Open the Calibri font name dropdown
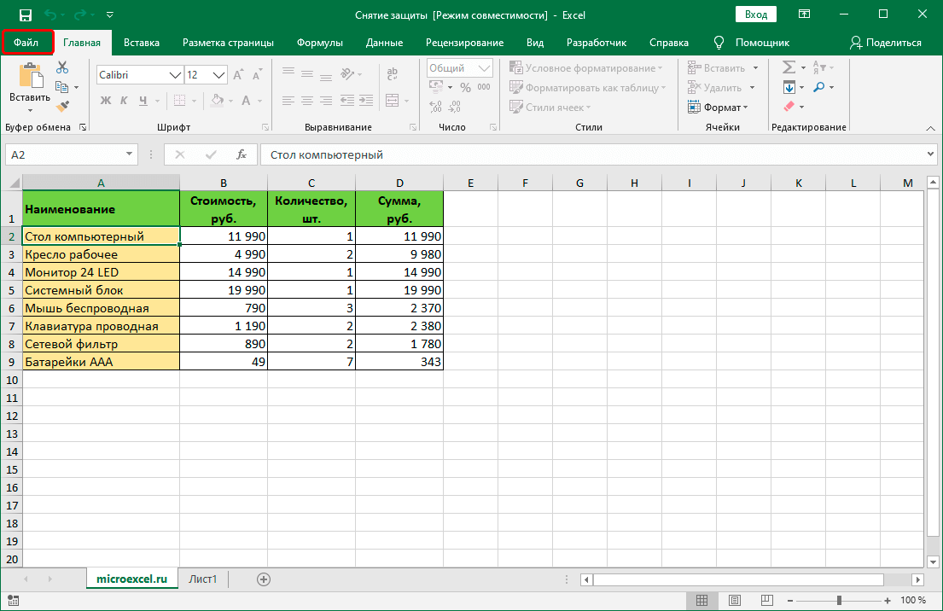The height and width of the screenshot is (611, 943). click(176, 75)
